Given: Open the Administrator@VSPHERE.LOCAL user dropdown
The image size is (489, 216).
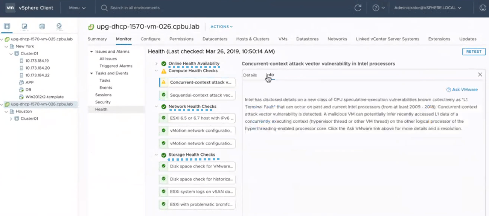Looking at the screenshot, I should pyautogui.click(x=428, y=8).
